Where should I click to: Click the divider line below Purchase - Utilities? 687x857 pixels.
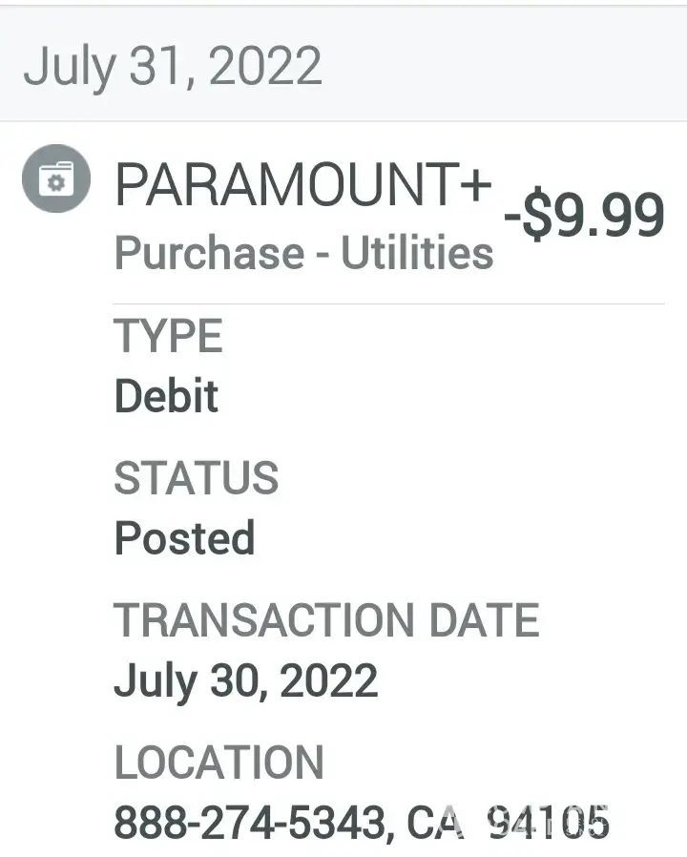pyautogui.click(x=389, y=304)
